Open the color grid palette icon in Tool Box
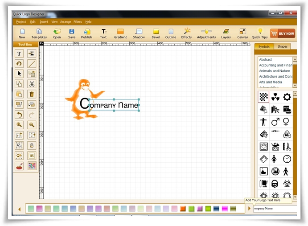Image resolution: width=308 pixels, height=226 pixels. tap(32, 166)
